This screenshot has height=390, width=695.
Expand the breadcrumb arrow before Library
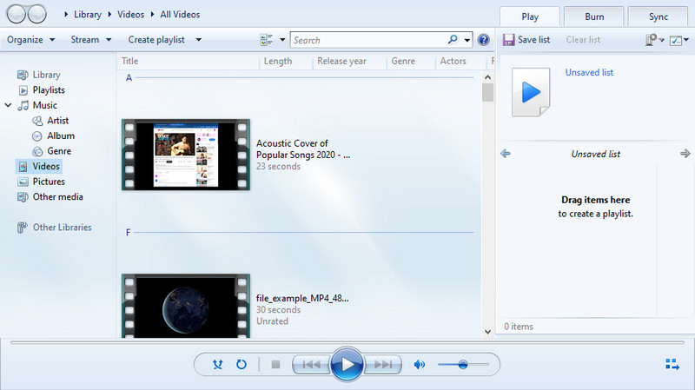pyautogui.click(x=66, y=15)
